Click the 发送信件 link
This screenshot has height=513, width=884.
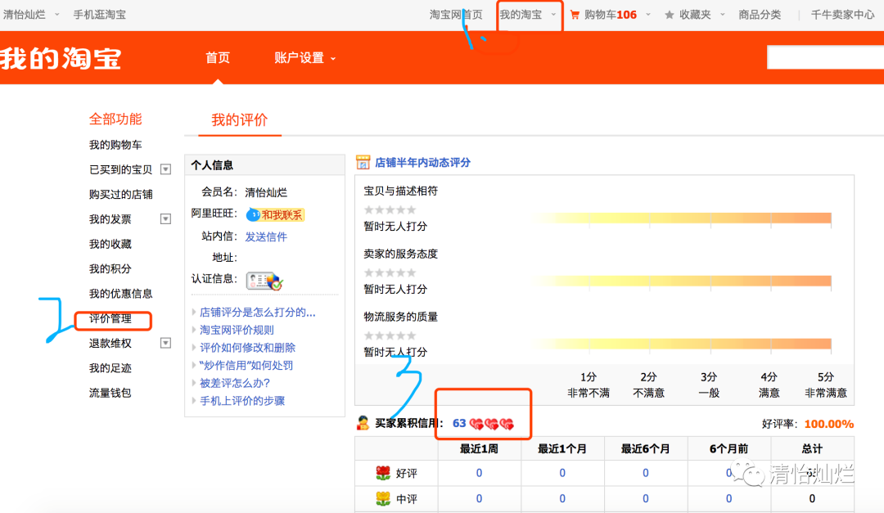pyautogui.click(x=266, y=236)
